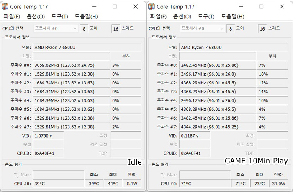The height and width of the screenshot is (194, 293).
Task: Select 4344.29MHz frequency #7 value
Action: (218, 127)
